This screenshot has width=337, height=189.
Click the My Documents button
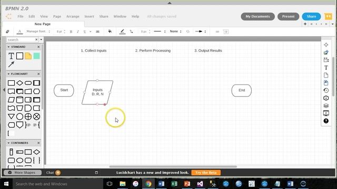tap(257, 16)
